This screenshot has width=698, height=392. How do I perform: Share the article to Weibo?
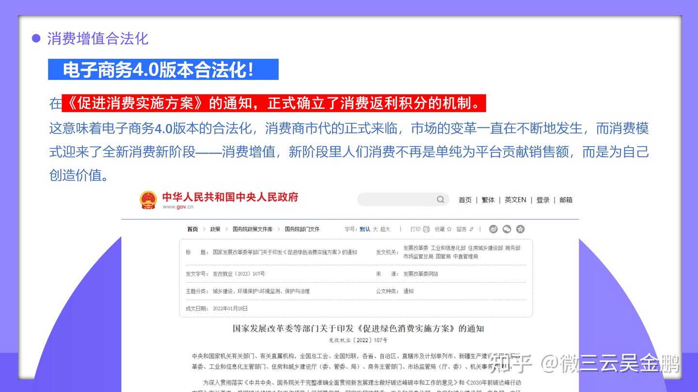tap(493, 229)
